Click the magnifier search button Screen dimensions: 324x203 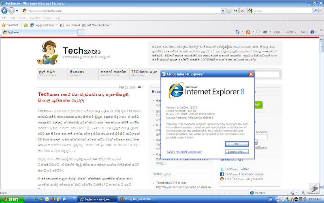point(315,11)
